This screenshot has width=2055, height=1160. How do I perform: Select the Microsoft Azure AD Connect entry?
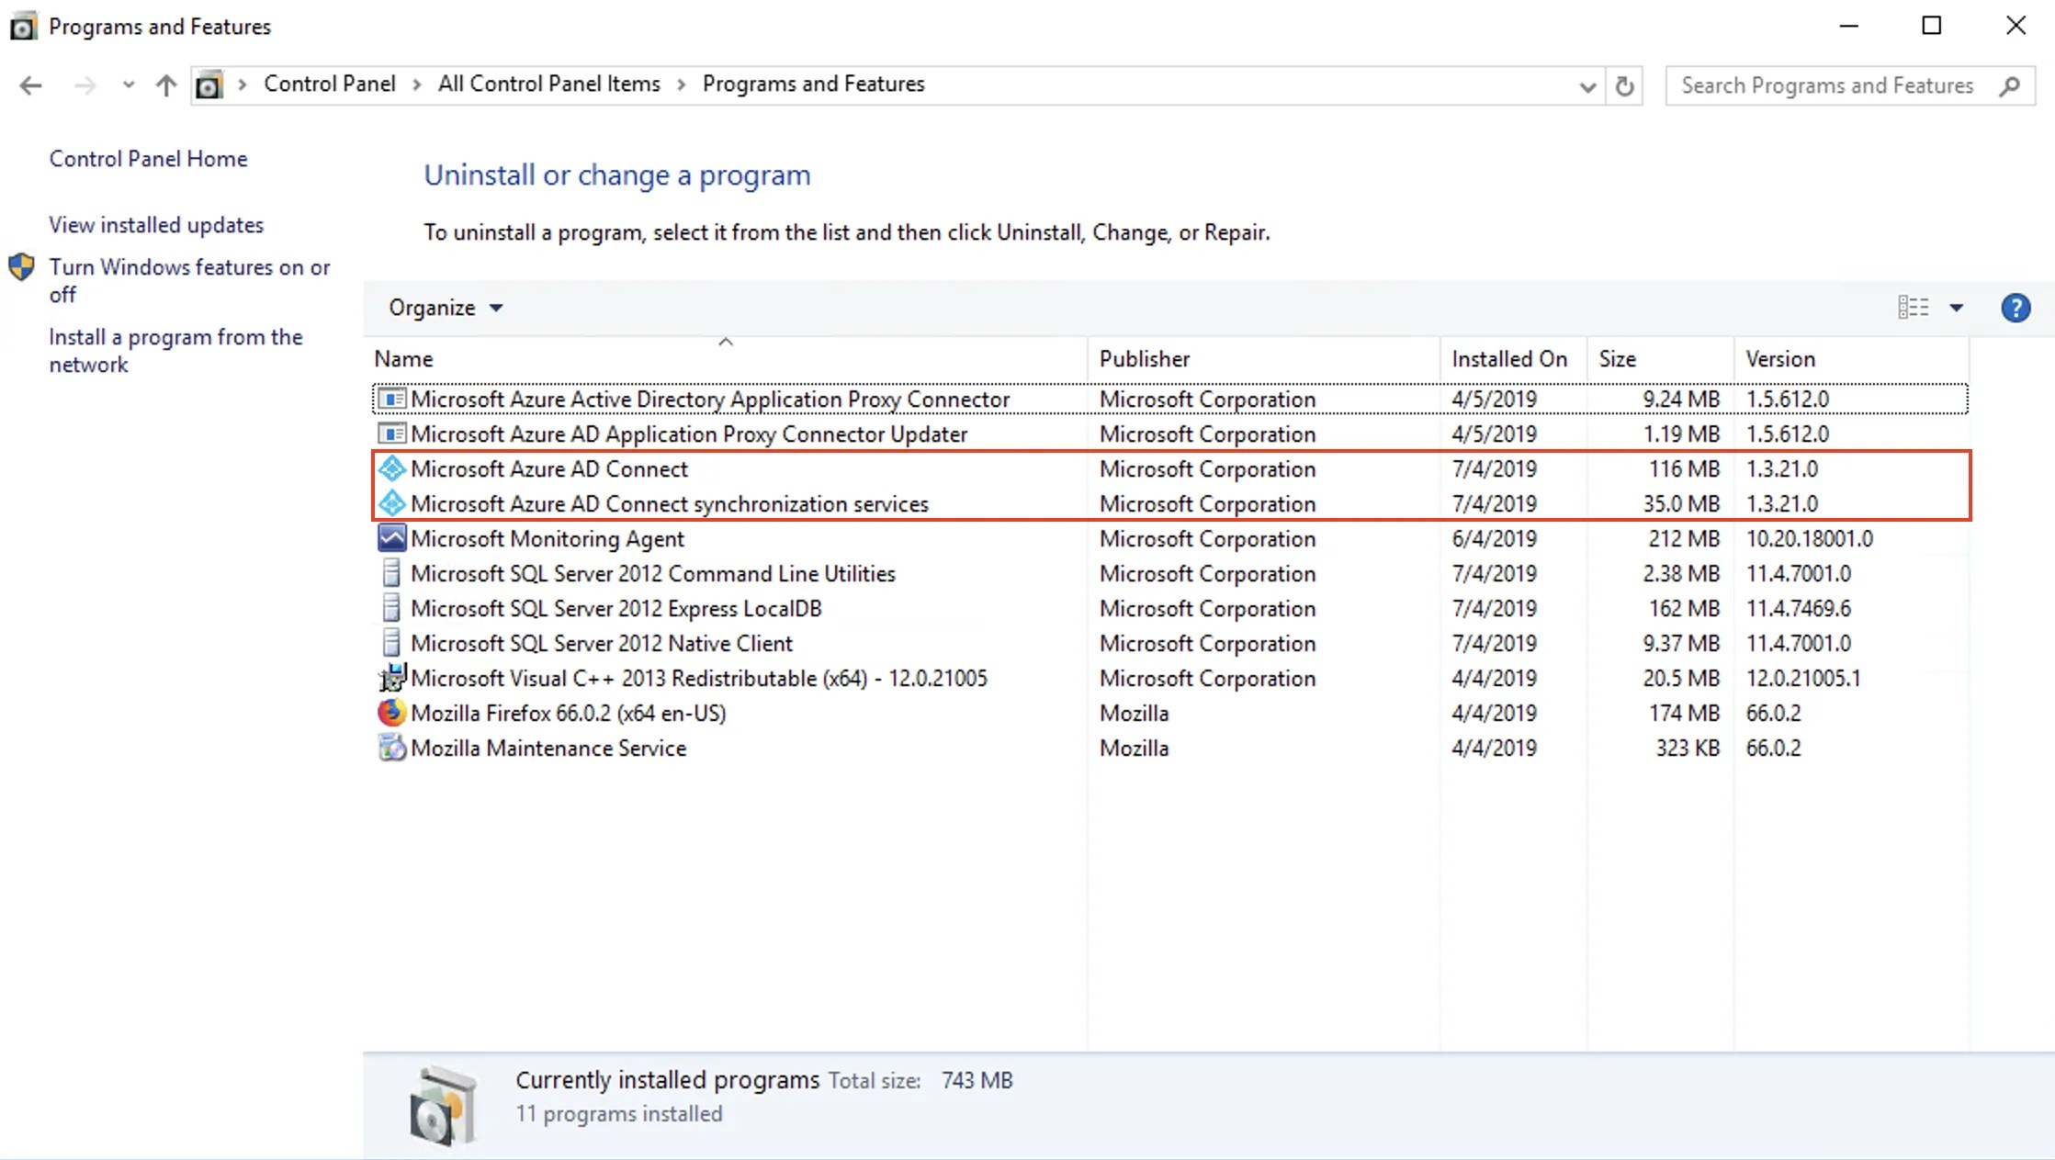(x=1169, y=469)
